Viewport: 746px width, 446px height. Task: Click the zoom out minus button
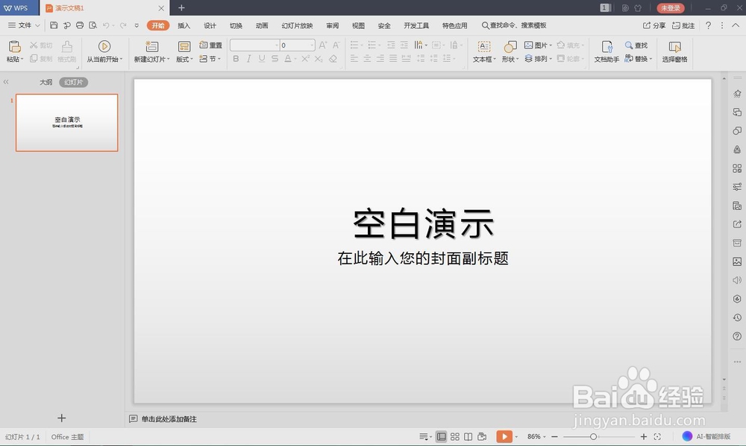point(554,436)
